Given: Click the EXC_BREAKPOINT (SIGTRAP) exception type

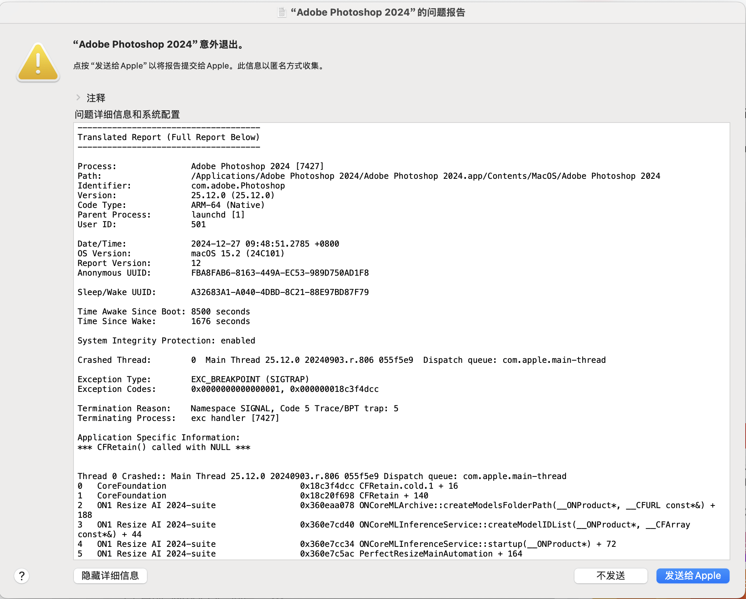Looking at the screenshot, I should pyautogui.click(x=250, y=379).
